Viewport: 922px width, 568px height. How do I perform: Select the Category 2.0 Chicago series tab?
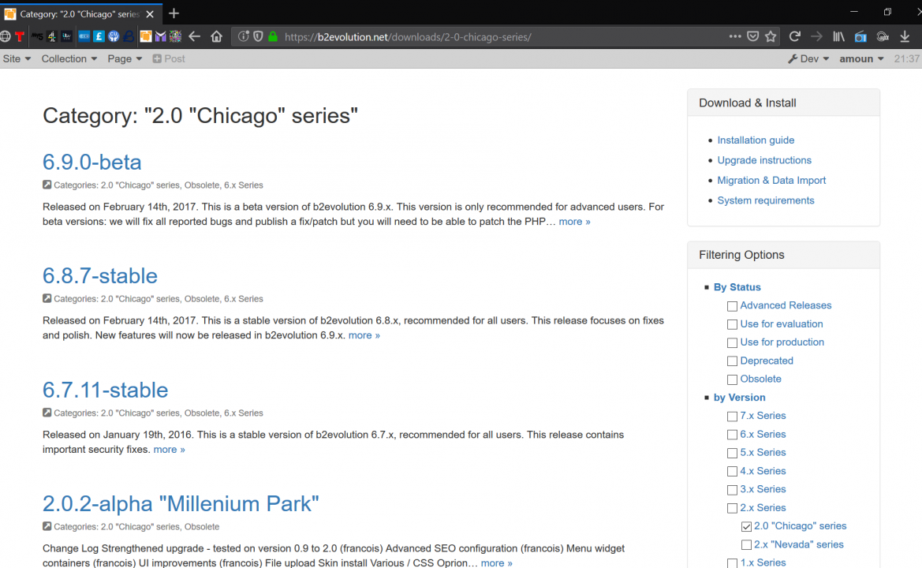pos(80,13)
